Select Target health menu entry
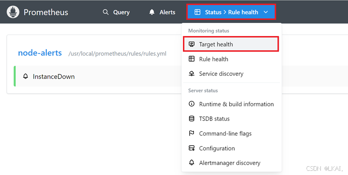 [231, 44]
